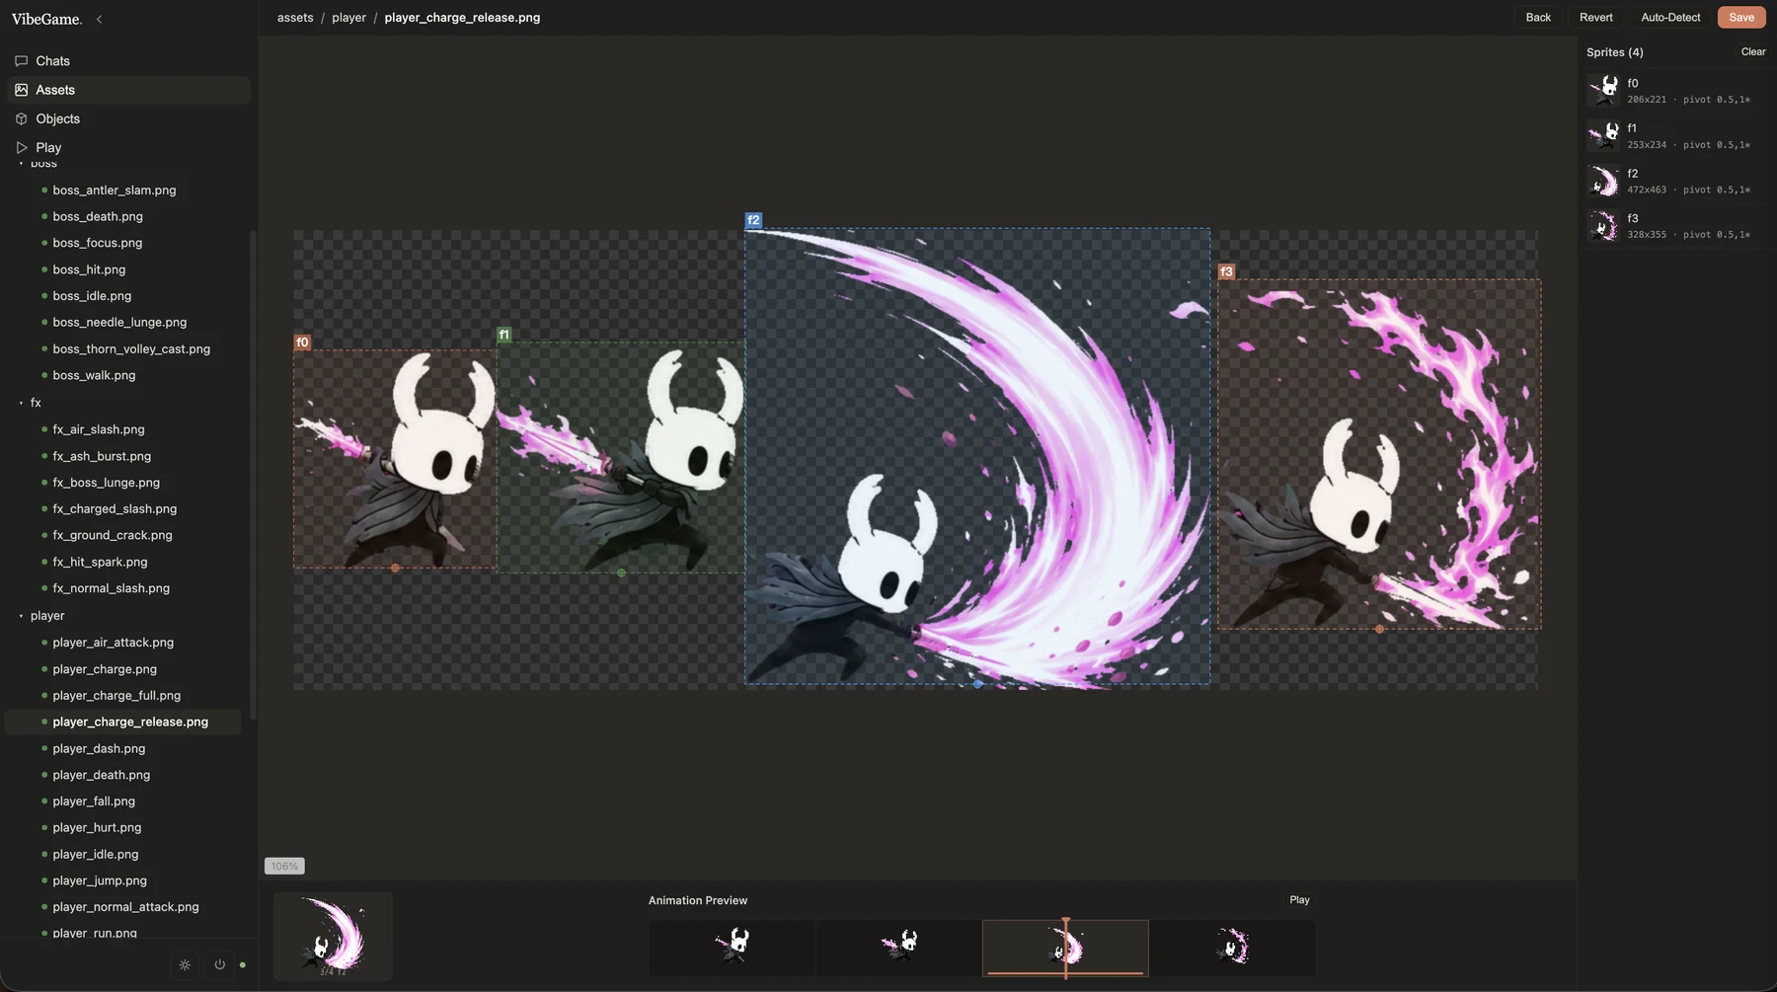Collapse the player folder
This screenshot has height=992, width=1777.
point(21,616)
